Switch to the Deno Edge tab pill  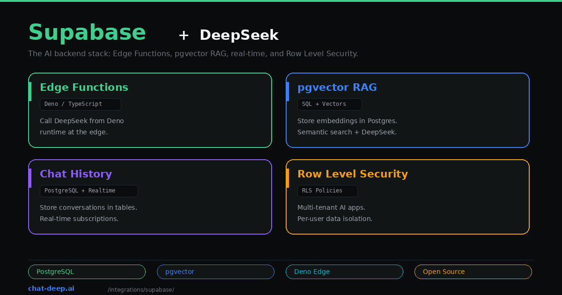click(x=344, y=272)
